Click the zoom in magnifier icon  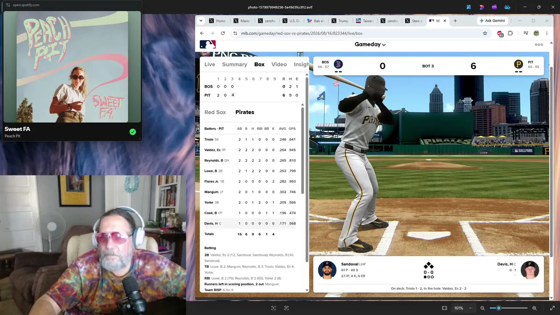534,308
